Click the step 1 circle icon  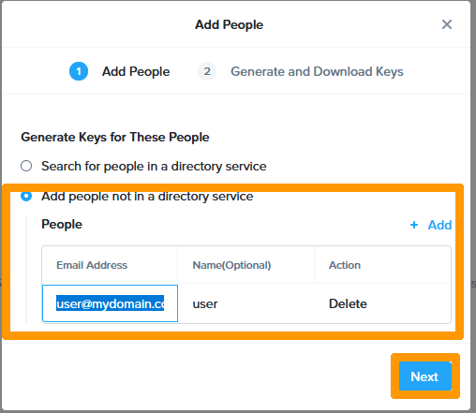(x=79, y=71)
